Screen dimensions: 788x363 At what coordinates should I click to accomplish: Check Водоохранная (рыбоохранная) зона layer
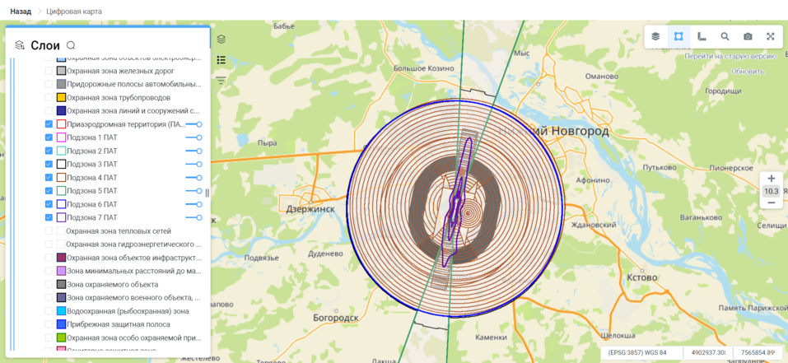pos(49,311)
